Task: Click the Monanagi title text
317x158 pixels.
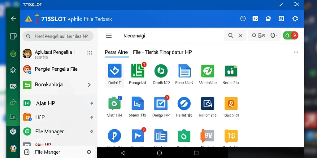Action: [134, 36]
